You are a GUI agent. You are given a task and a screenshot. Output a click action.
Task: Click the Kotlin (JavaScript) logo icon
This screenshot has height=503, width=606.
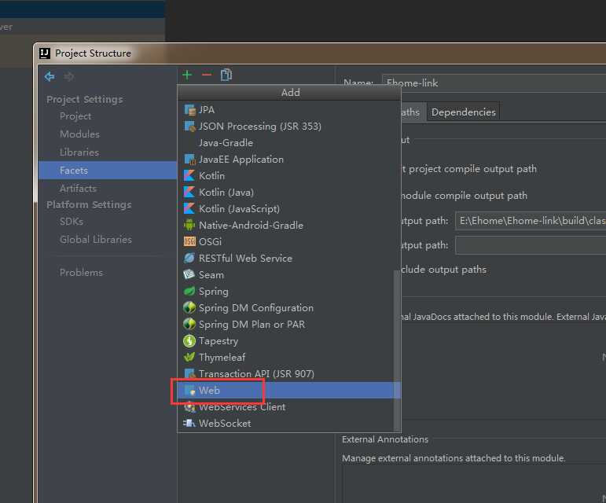[x=189, y=208]
